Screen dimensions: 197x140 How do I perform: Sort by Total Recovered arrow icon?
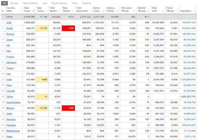click(x=90, y=11)
